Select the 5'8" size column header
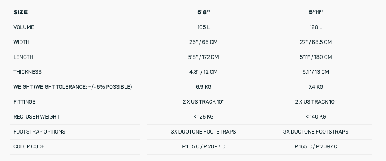Viewport: 386px width, 161px height. coord(204,12)
